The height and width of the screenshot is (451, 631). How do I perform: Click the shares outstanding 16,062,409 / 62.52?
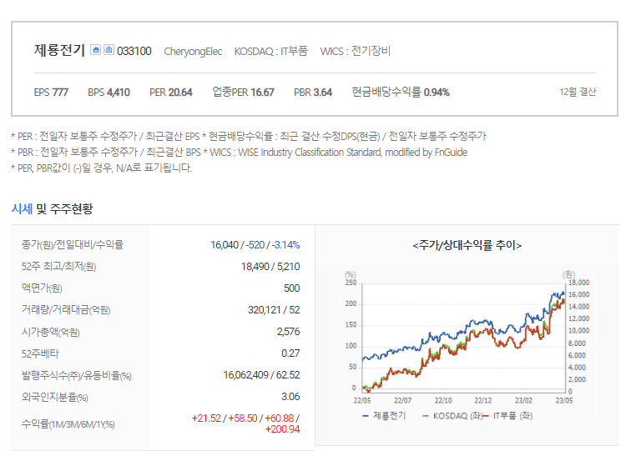coord(261,375)
